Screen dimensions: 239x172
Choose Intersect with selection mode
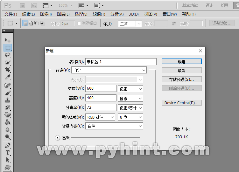click(42, 23)
